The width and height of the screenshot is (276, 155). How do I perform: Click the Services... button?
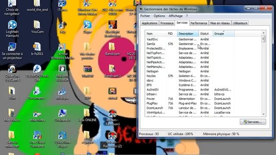tap(253, 122)
